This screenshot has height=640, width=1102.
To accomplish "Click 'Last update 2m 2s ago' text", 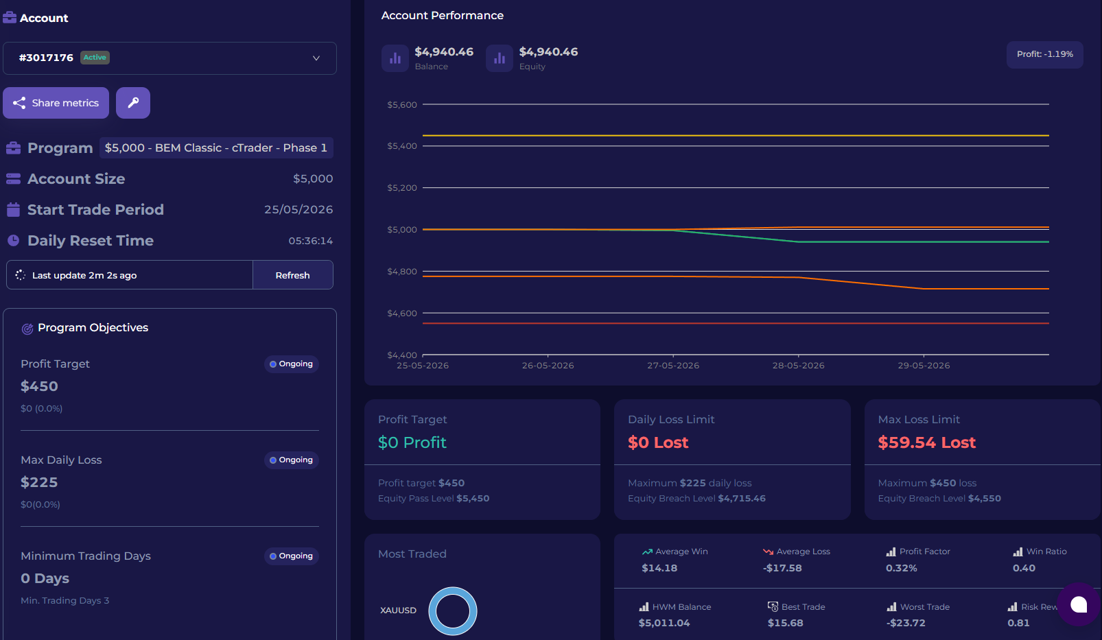I will coord(84,275).
